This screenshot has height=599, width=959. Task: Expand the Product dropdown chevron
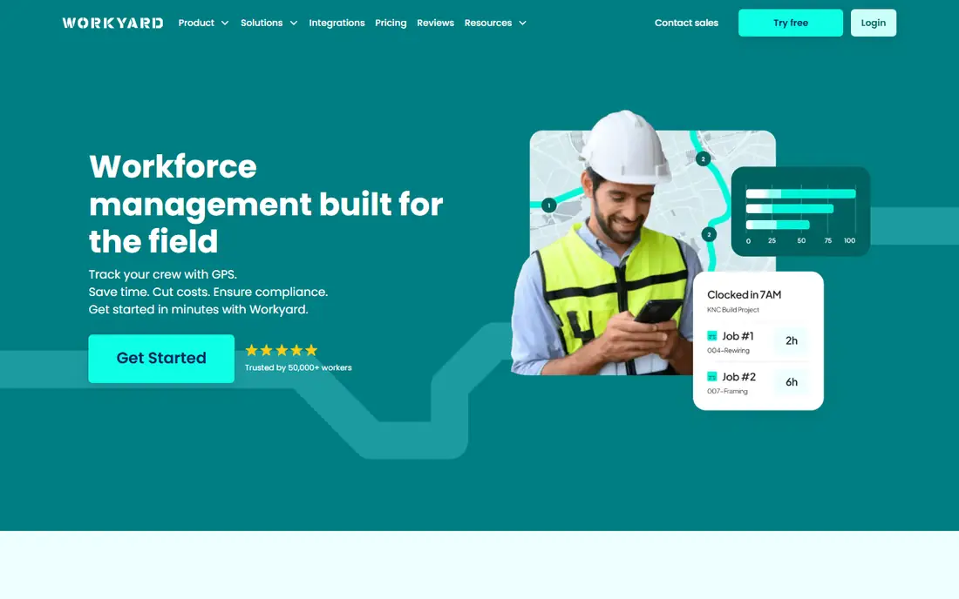point(225,24)
